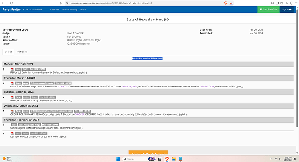Open the Task View icon in the taskbar
Image resolution: width=299 pixels, height=162 pixels.
point(159,159)
